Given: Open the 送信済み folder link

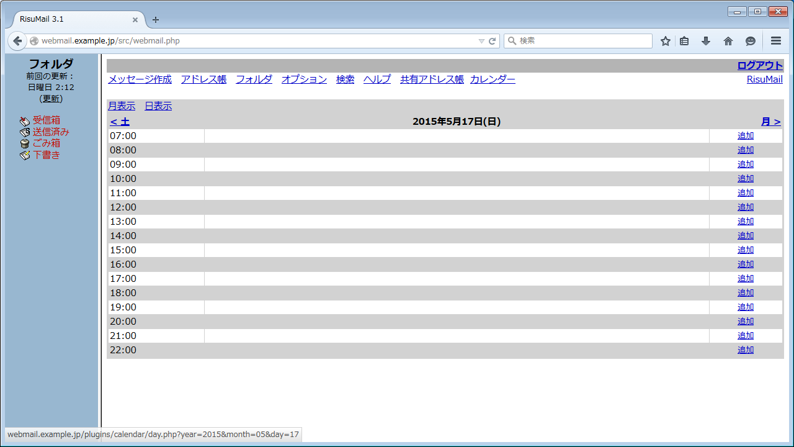Looking at the screenshot, I should pos(51,132).
